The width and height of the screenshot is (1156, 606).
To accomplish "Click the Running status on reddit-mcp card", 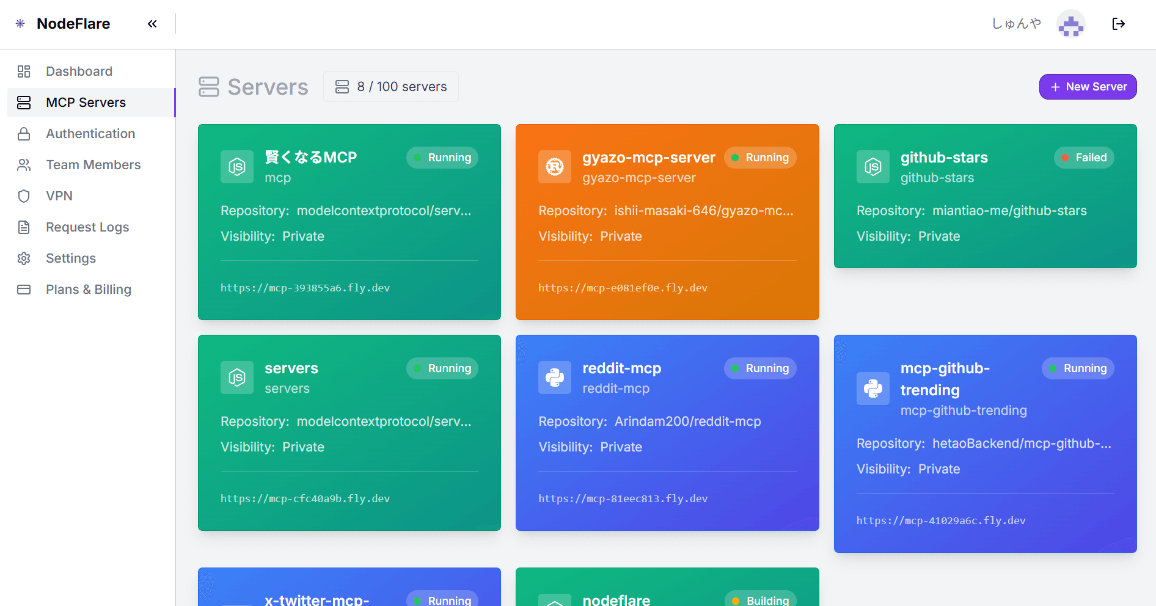I will click(x=760, y=368).
